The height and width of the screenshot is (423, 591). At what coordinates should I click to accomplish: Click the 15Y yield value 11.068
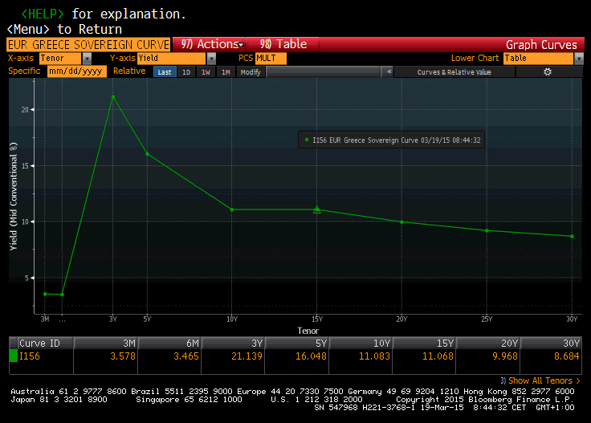[438, 356]
